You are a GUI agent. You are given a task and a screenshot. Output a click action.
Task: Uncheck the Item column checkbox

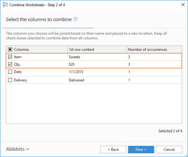(x=10, y=57)
